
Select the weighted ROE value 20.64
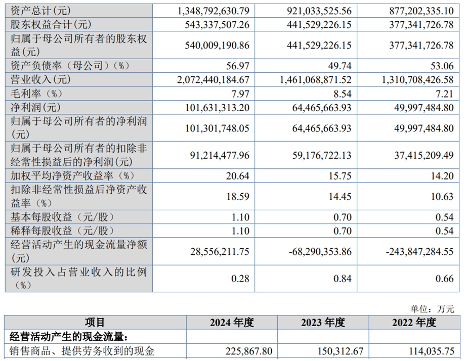point(238,176)
